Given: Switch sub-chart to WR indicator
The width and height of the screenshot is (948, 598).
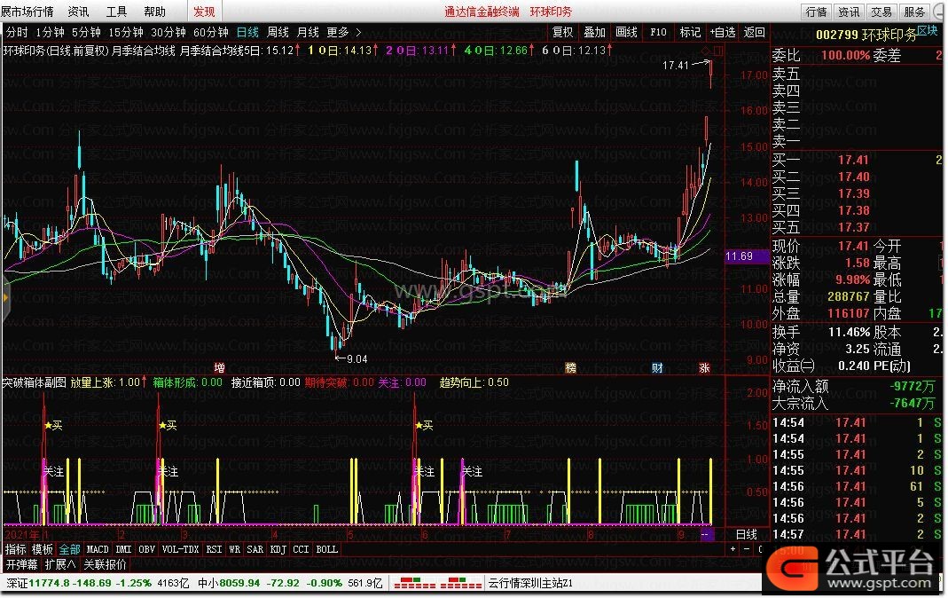Looking at the screenshot, I should pos(235,549).
